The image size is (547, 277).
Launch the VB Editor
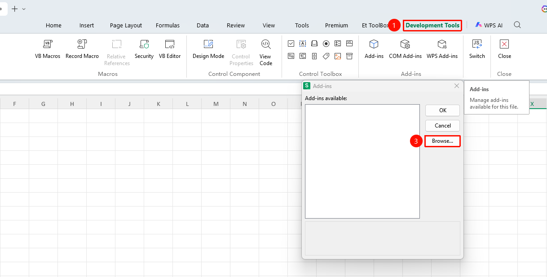(x=170, y=49)
